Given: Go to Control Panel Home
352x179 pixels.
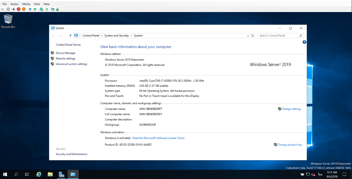Looking at the screenshot, I should click(x=68, y=45).
